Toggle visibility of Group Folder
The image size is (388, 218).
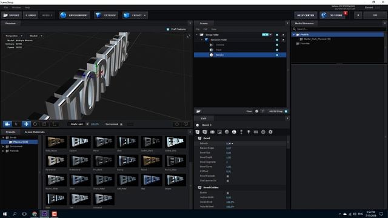[277, 35]
